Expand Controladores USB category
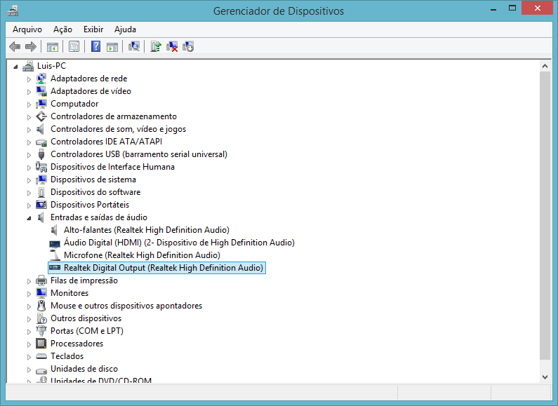 (29, 155)
